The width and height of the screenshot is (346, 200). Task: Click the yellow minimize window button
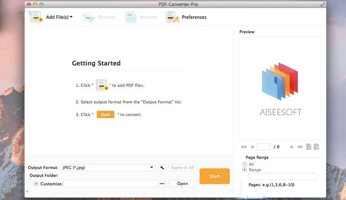coord(35,5)
